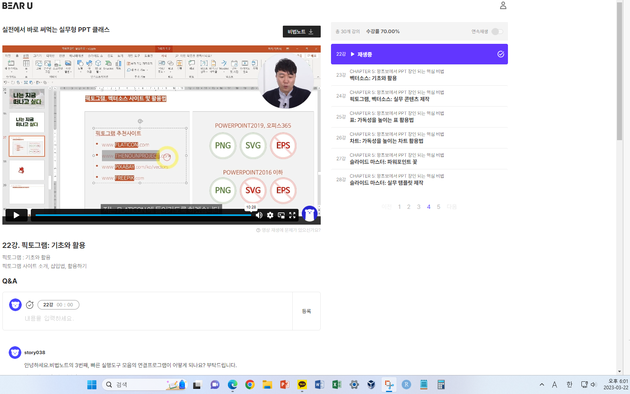Screen dimensions: 630x394
Task: Switch video to fullscreen
Action: point(292,215)
